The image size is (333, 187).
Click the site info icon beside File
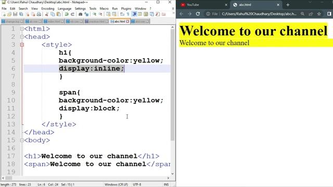pos(208,14)
